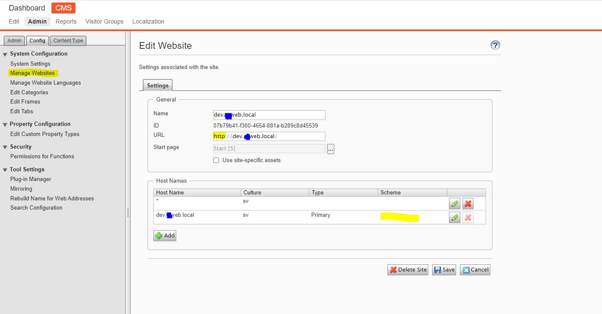602x314 pixels.
Task: Delete the wildcard host name row
Action: (x=468, y=204)
